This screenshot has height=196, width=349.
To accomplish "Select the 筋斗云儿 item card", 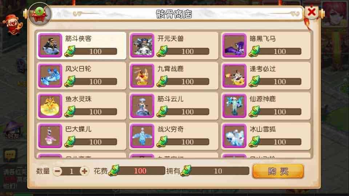I will point(174,106).
